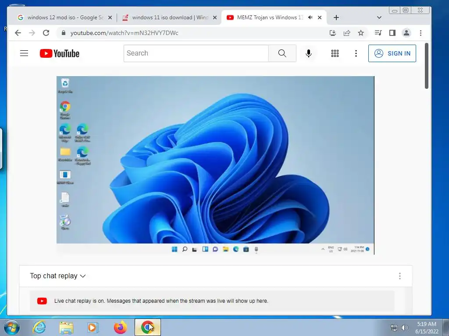
Task: Search with your voice via microphone icon
Action: click(x=308, y=53)
